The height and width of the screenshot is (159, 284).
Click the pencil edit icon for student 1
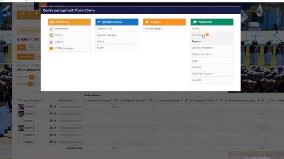(x=55, y=107)
